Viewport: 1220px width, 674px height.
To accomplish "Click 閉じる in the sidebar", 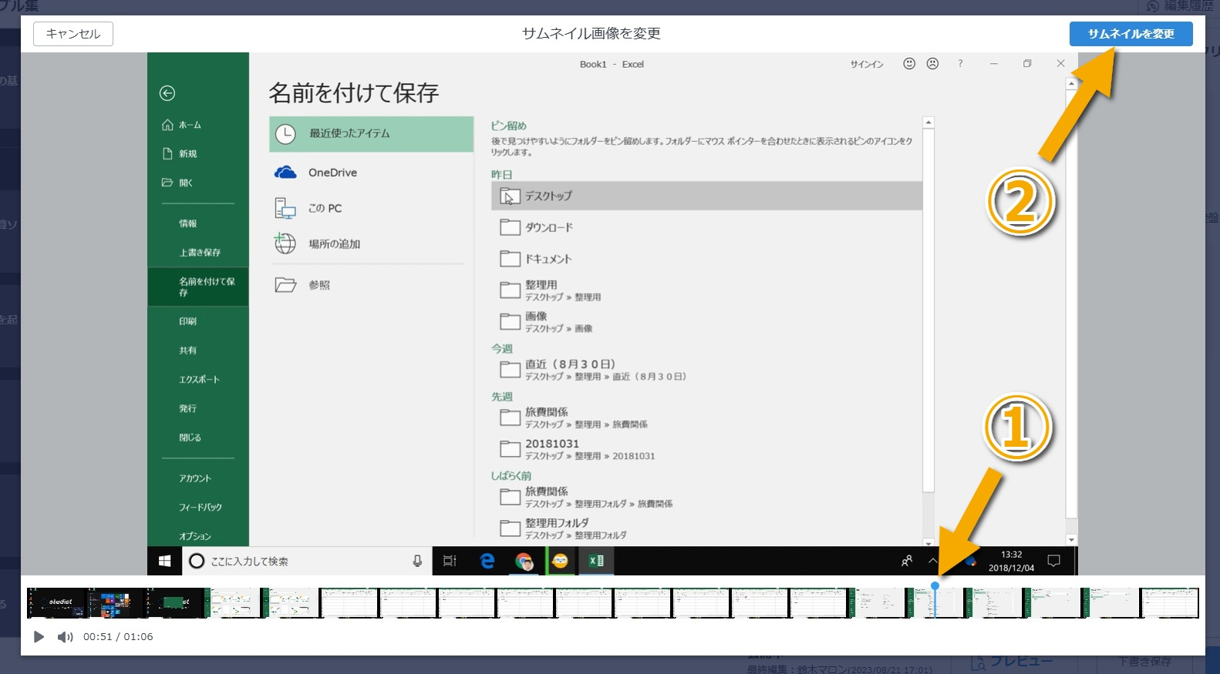I will click(x=190, y=438).
